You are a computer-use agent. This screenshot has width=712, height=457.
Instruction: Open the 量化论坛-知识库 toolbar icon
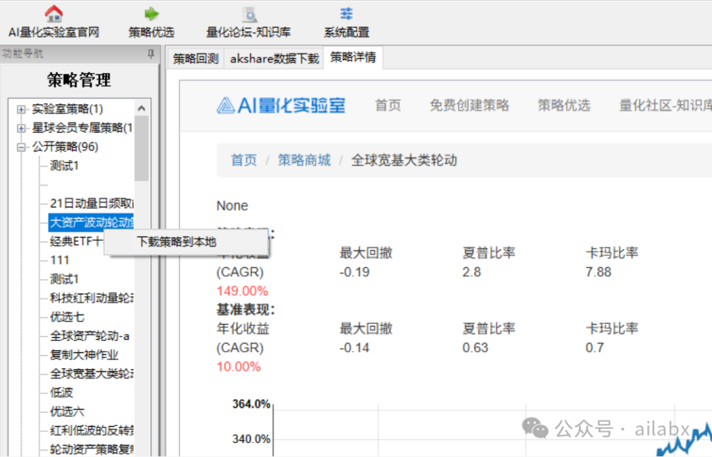[x=249, y=14]
